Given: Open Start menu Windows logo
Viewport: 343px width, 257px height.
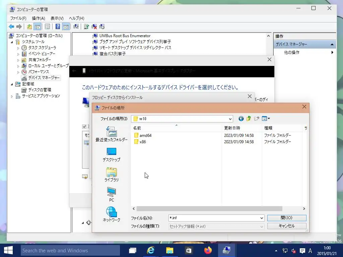Looking at the screenshot, I should point(8,250).
